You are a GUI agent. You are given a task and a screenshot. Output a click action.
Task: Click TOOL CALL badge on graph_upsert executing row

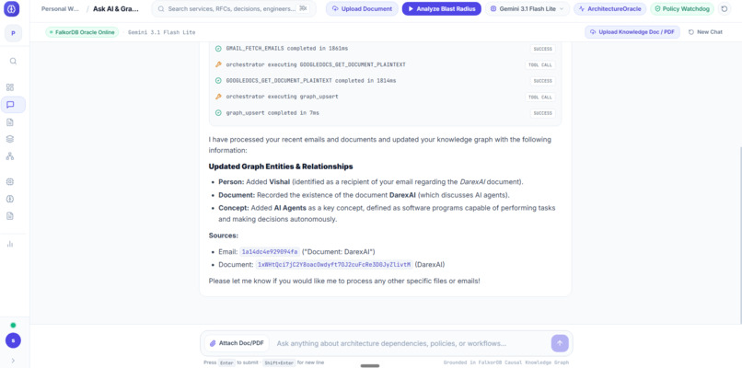[540, 97]
